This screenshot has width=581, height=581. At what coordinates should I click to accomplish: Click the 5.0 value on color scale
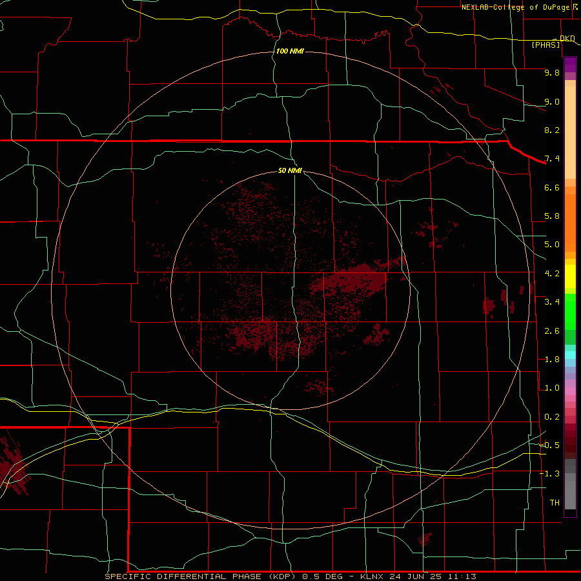click(x=552, y=245)
